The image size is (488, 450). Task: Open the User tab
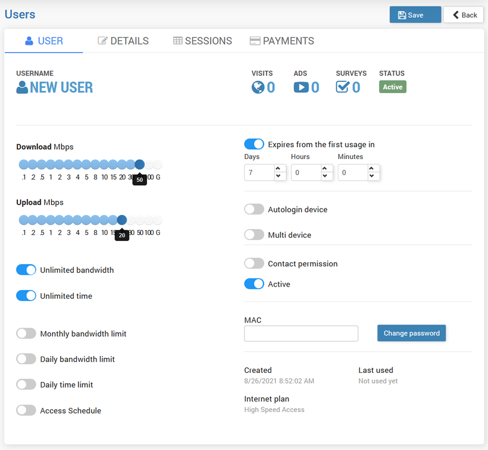[44, 41]
